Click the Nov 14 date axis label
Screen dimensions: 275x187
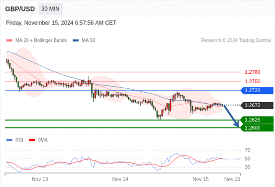pos(120,179)
